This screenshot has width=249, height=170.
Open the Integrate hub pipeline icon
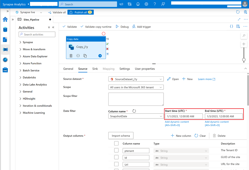coord(5,50)
